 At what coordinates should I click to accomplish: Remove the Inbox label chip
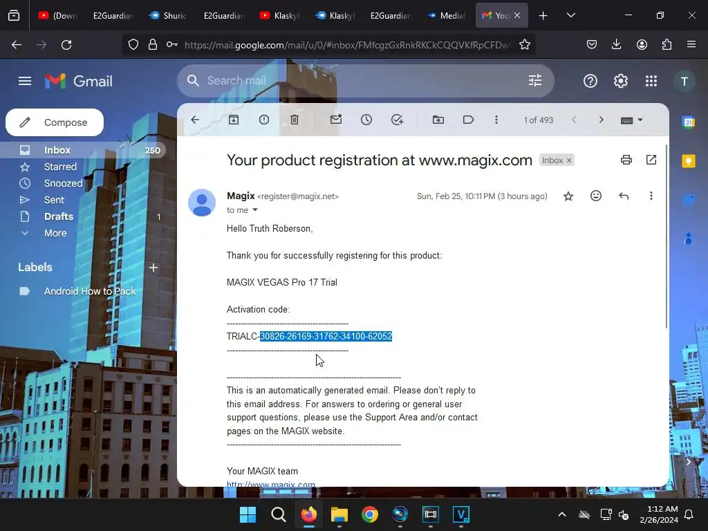(x=569, y=160)
